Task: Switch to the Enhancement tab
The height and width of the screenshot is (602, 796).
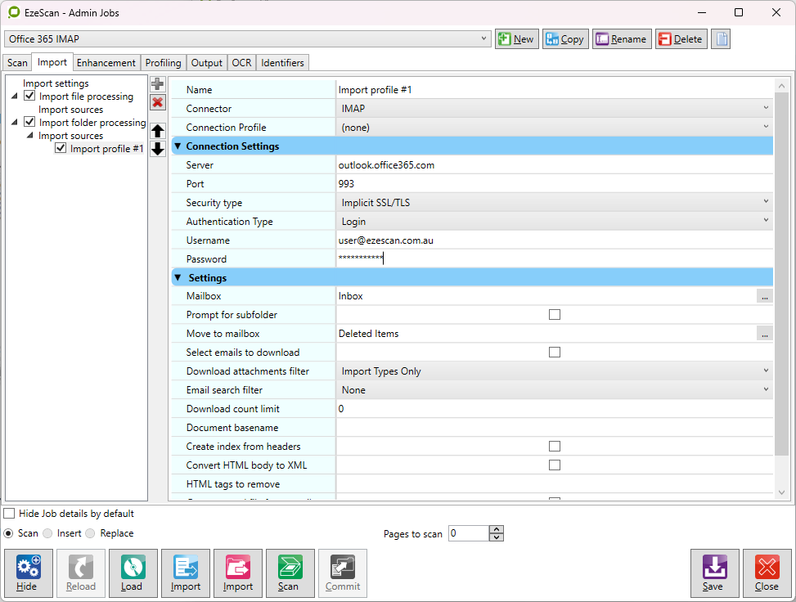Action: point(106,63)
